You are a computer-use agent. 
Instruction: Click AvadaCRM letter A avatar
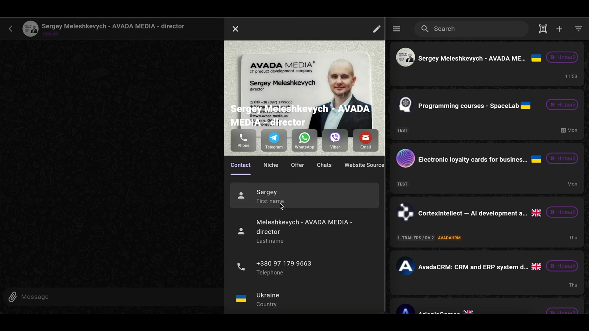pos(405,266)
